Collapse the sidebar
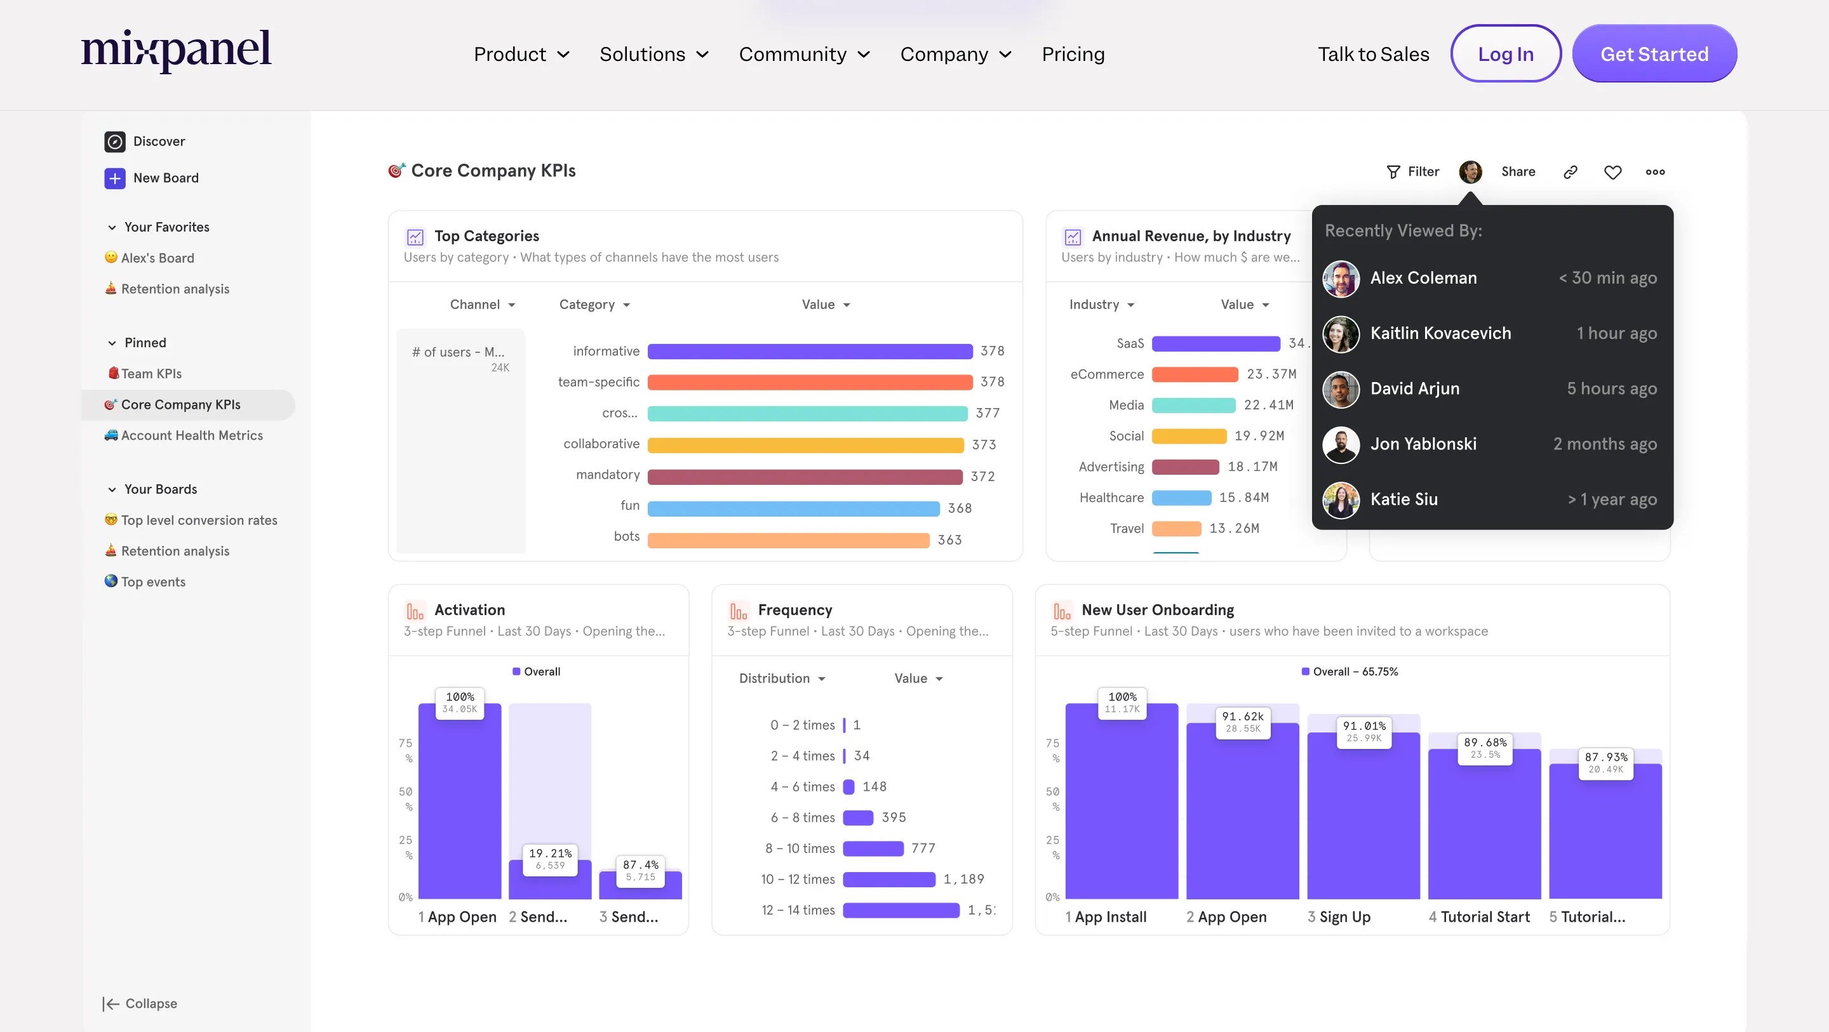 [139, 1003]
